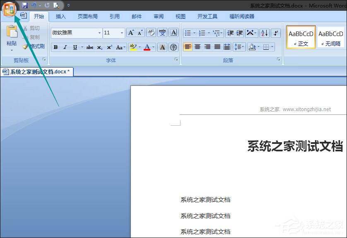Open the font name dropdown (微软雅黑)
Image resolution: width=347 pixels, height=238 pixels.
pyautogui.click(x=99, y=33)
